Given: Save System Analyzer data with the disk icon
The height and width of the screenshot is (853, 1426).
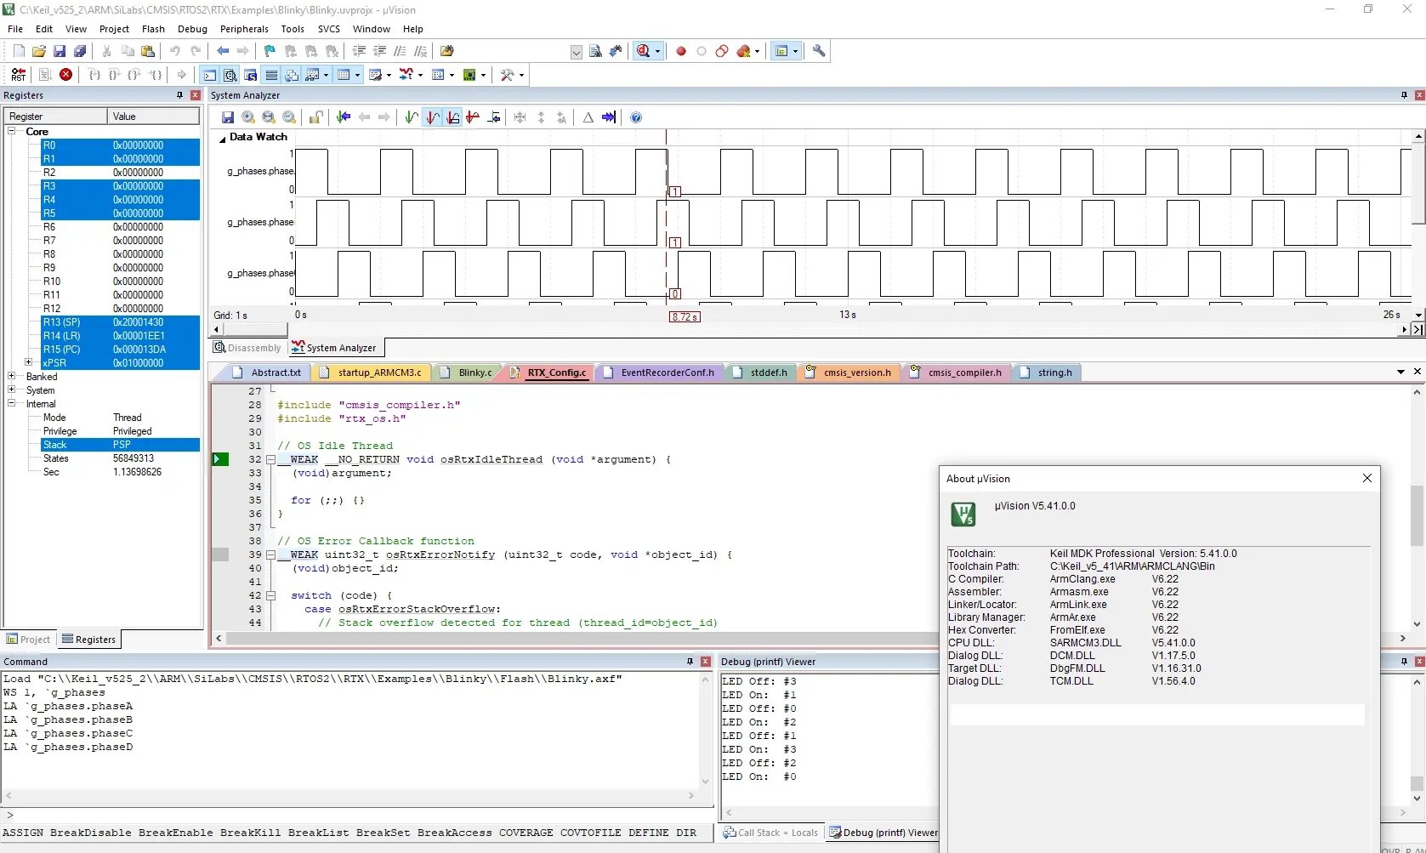Looking at the screenshot, I should pos(228,117).
